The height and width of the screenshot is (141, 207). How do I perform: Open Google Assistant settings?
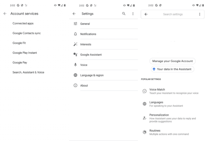tap(103, 55)
